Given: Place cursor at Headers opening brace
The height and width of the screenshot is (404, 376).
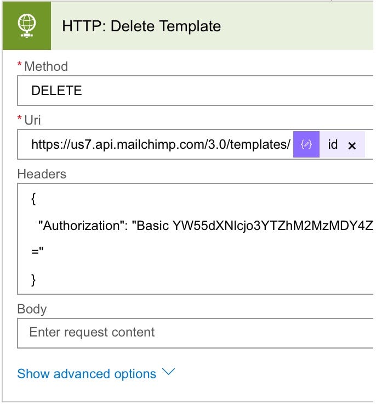Looking at the screenshot, I should 34,199.
